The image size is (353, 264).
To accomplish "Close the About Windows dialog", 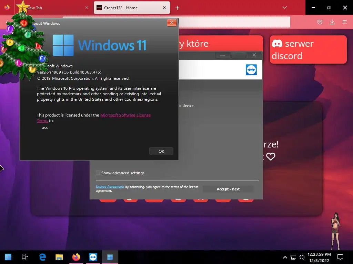I will pos(172,23).
